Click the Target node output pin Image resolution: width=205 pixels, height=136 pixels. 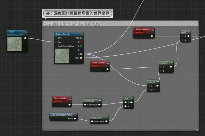(x=25, y=38)
